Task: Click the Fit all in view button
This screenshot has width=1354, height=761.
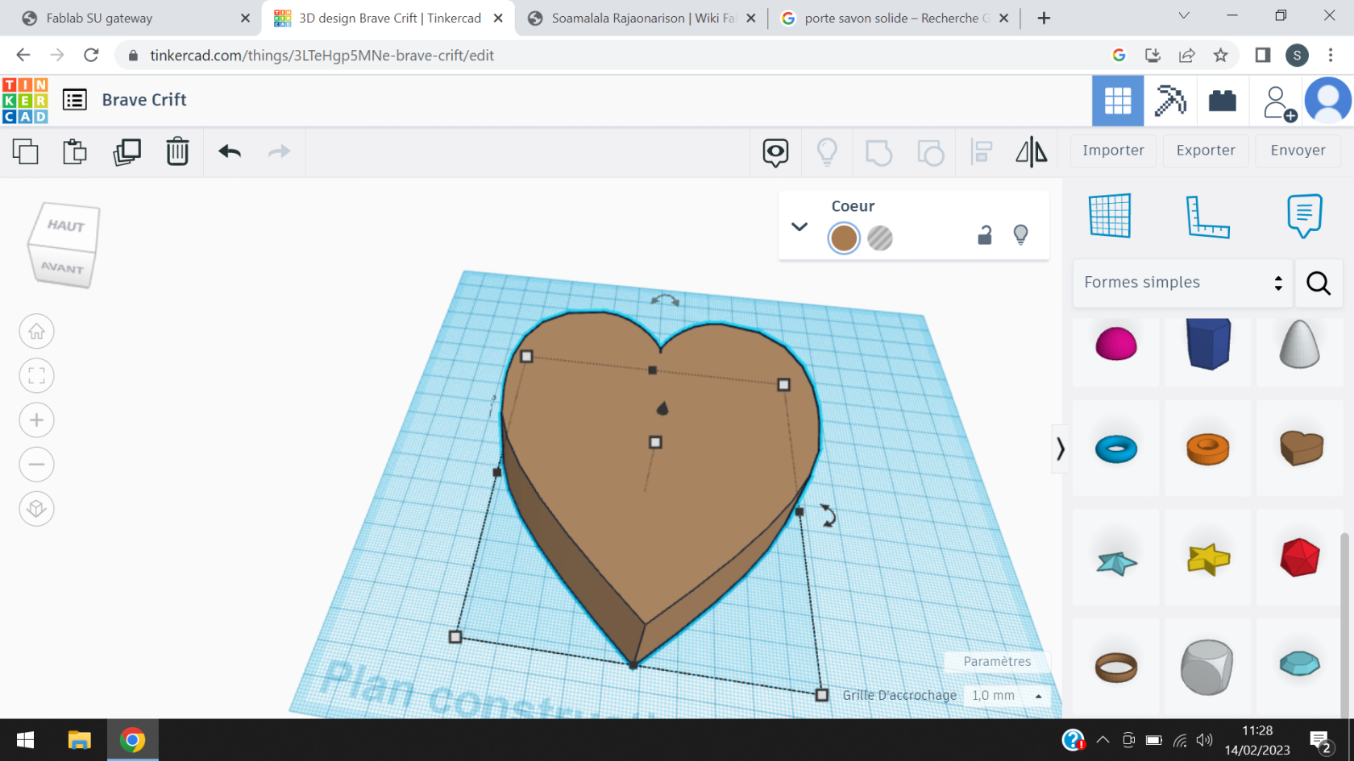Action: (36, 376)
